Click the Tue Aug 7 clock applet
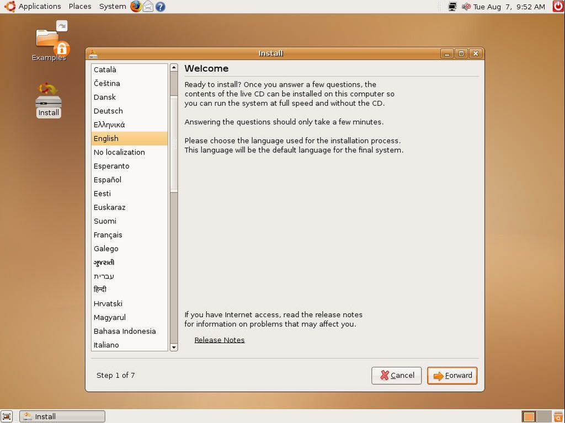The image size is (565, 423). 509,7
